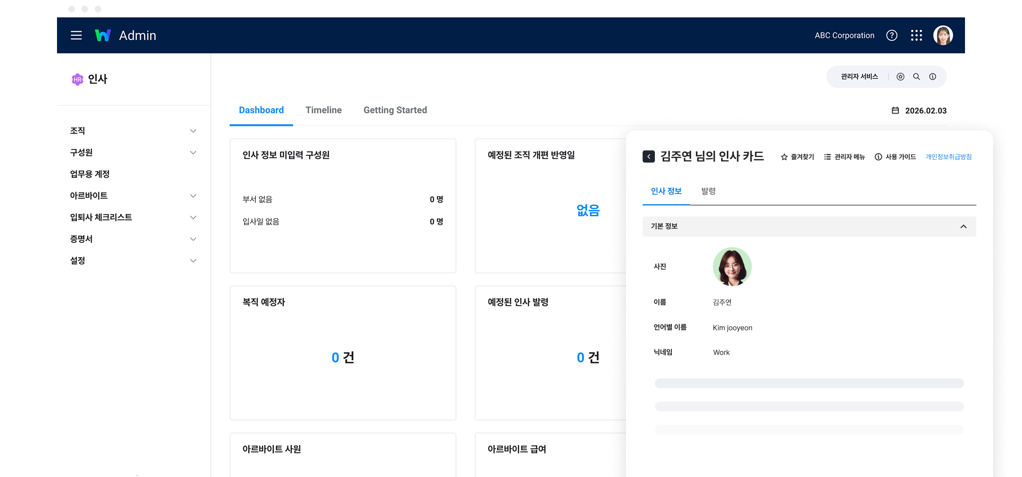Click the search magnifier icon
1022x477 pixels.
click(x=916, y=77)
